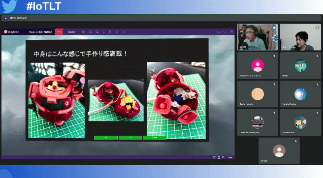Select the second video tile showing a man in a gray shirt
This screenshot has height=178, width=323.
pos(300,37)
